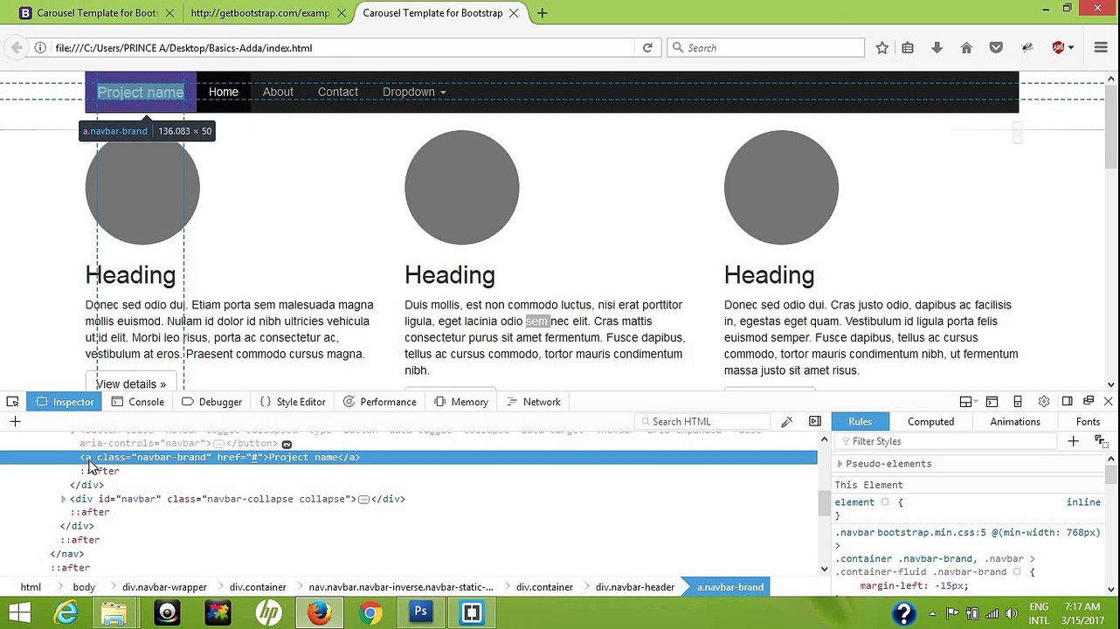This screenshot has width=1120, height=629.
Task: Open Photoshop from the taskbar
Action: 420,612
